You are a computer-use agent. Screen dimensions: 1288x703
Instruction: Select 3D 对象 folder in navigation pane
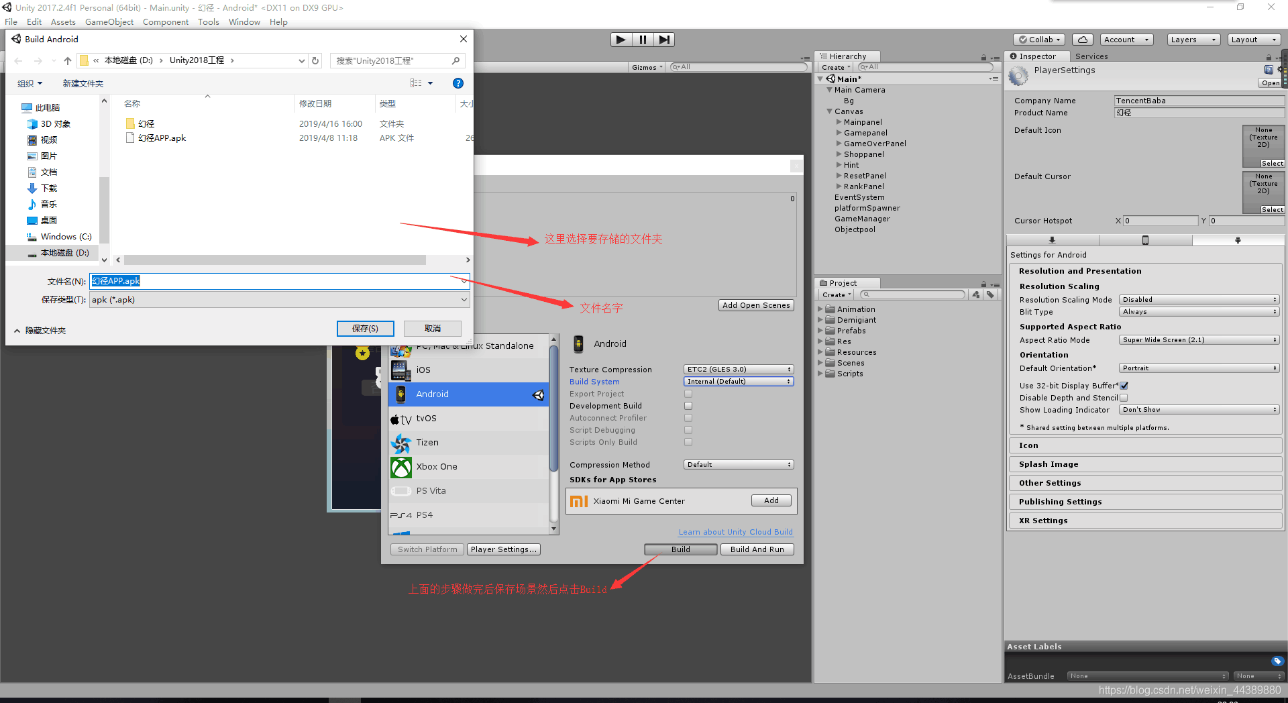[x=49, y=124]
